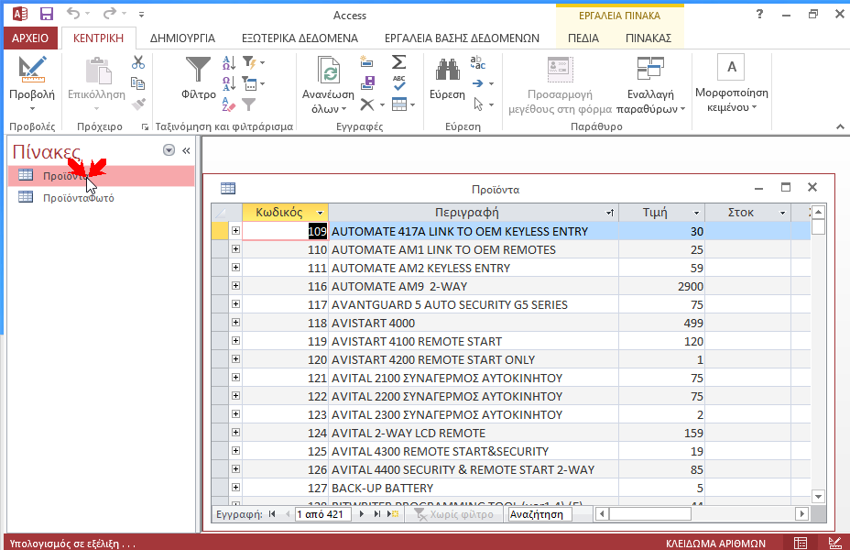Open the Go To arrow dropdown
The width and height of the screenshot is (850, 550).
pyautogui.click(x=483, y=83)
